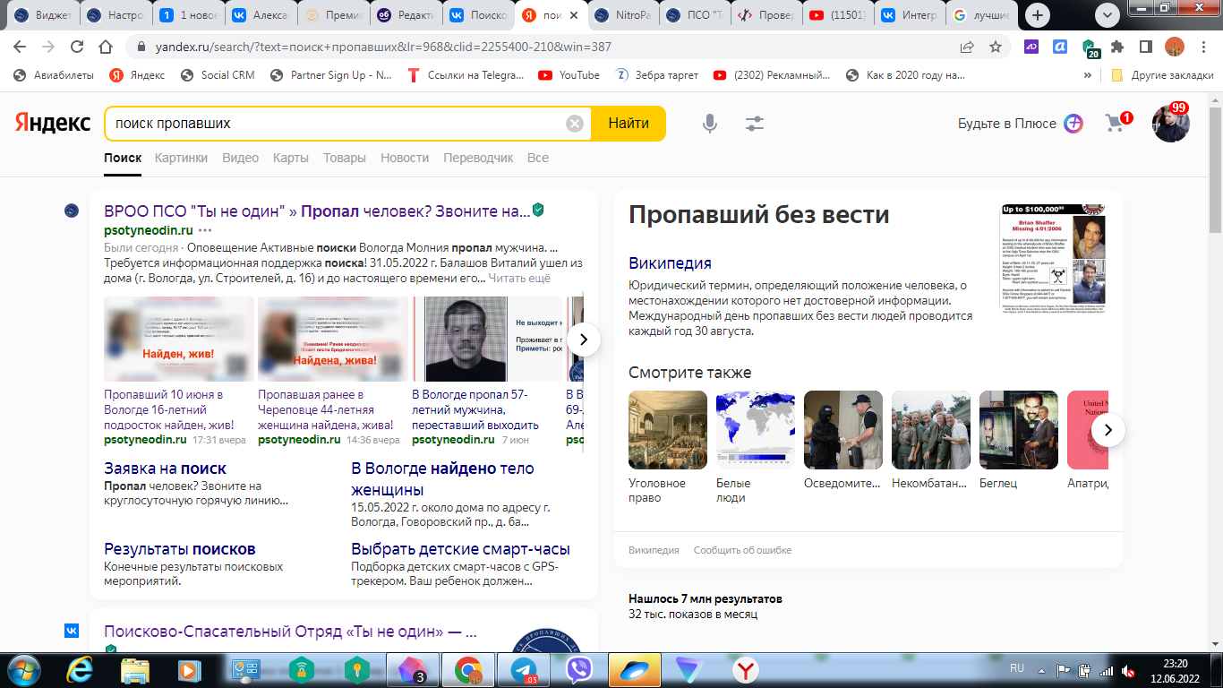Switch to the Товары search tab
The width and height of the screenshot is (1223, 688).
coord(345,158)
